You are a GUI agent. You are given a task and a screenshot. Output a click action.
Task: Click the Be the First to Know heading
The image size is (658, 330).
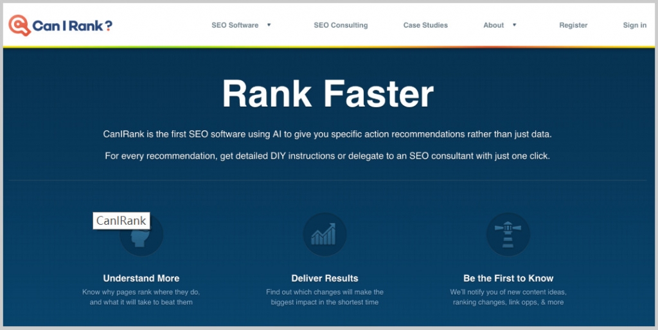tap(508, 278)
